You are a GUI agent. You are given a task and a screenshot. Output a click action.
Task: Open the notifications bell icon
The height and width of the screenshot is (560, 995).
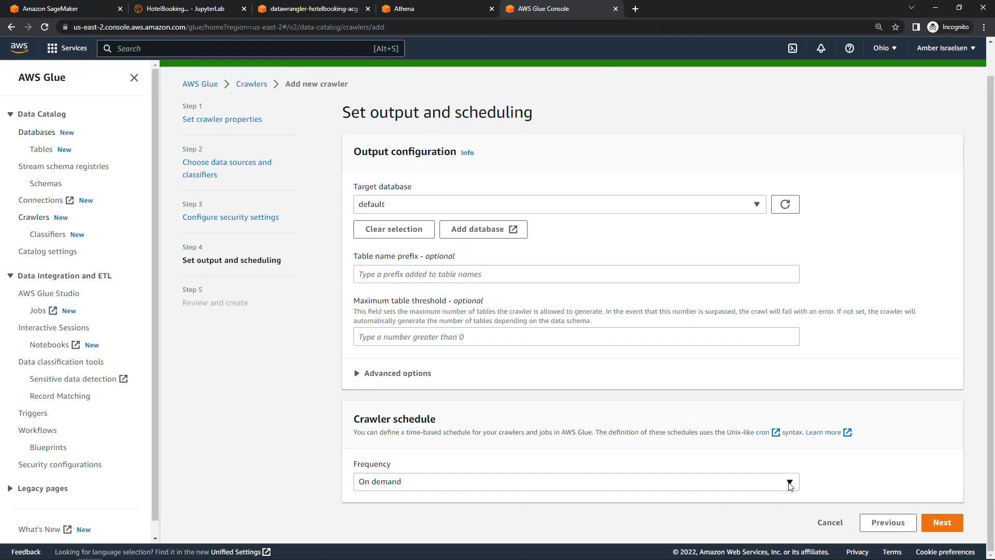pos(821,48)
